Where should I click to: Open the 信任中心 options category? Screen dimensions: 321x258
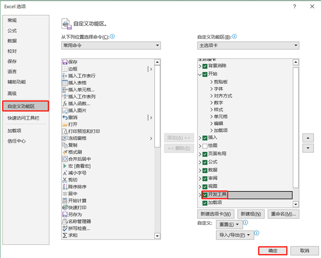tap(17, 141)
